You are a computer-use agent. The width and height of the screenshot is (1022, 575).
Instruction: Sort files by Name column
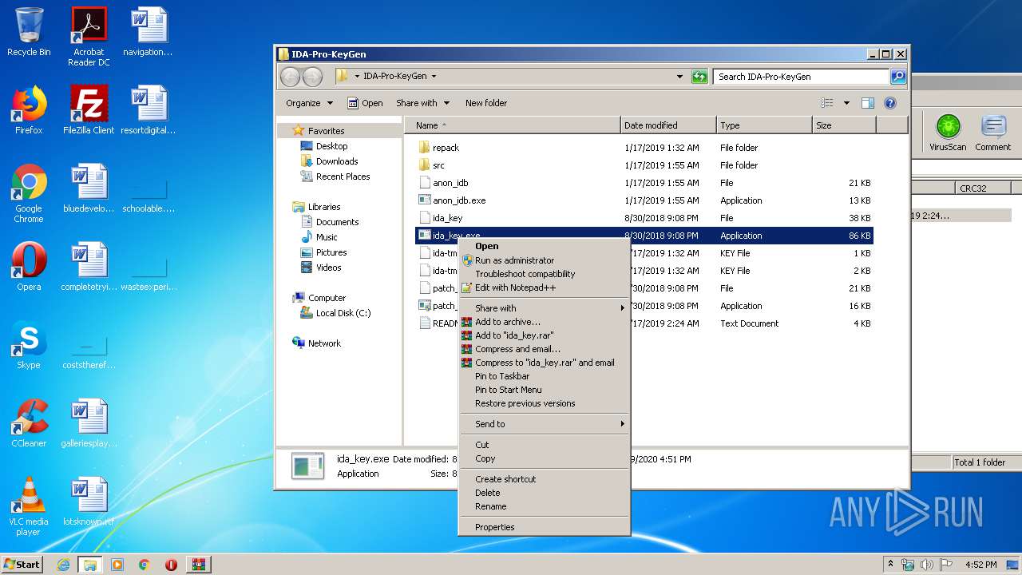click(x=513, y=125)
